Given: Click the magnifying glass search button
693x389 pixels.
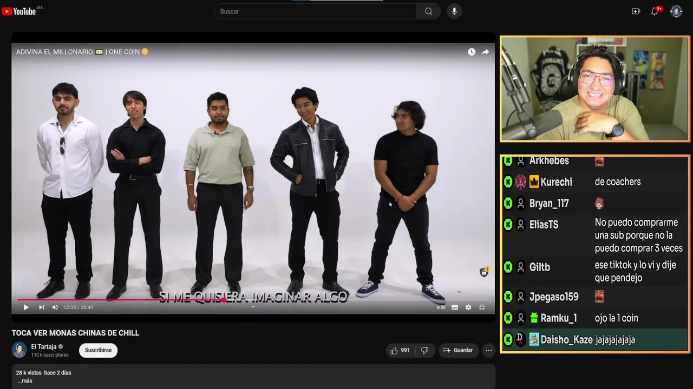Looking at the screenshot, I should [x=428, y=11].
